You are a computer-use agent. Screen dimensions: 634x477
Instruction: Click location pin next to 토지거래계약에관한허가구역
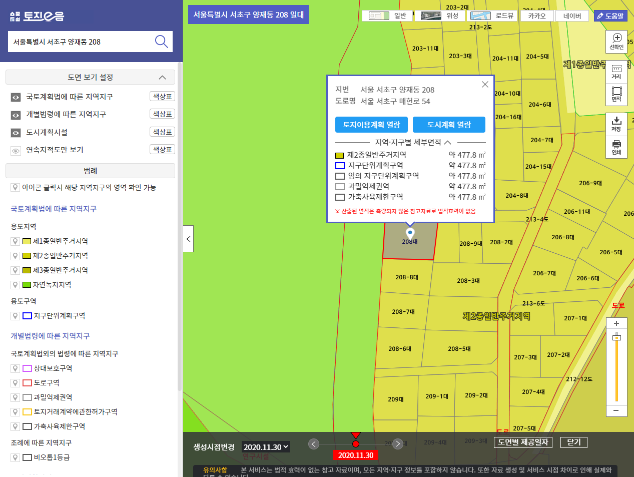click(16, 412)
